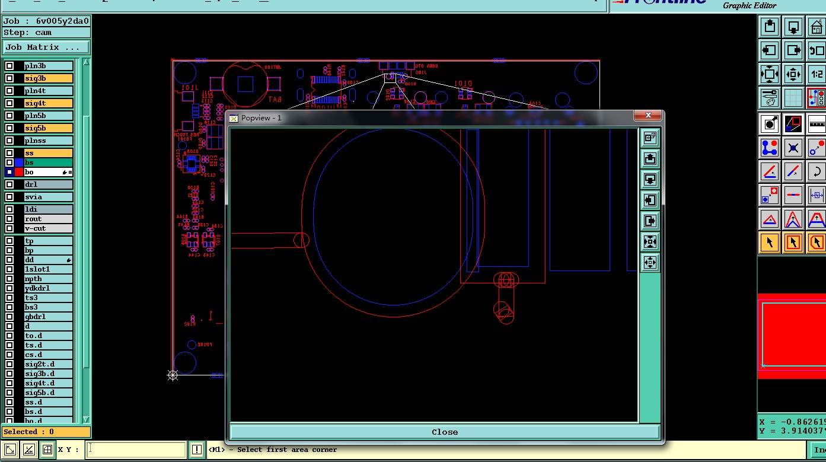
Task: Open the display tools and palette settings
Action: (x=770, y=98)
